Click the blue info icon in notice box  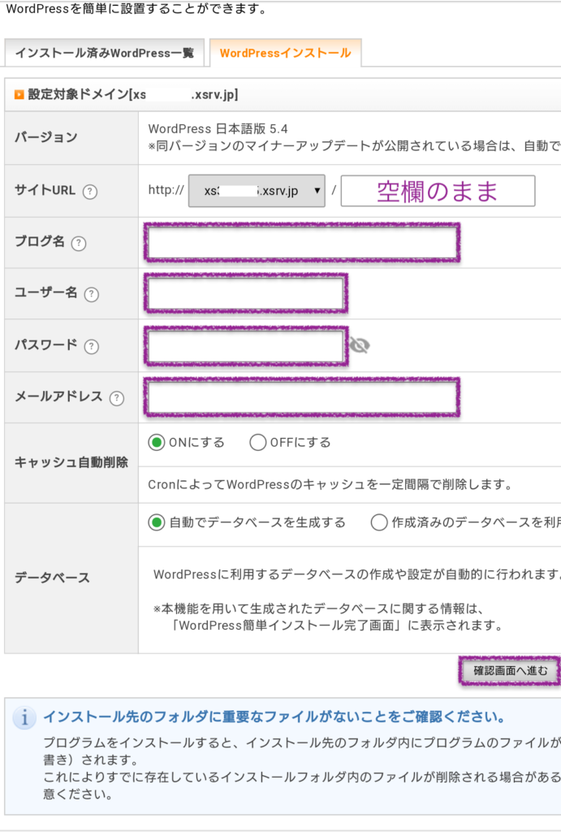coord(25,718)
